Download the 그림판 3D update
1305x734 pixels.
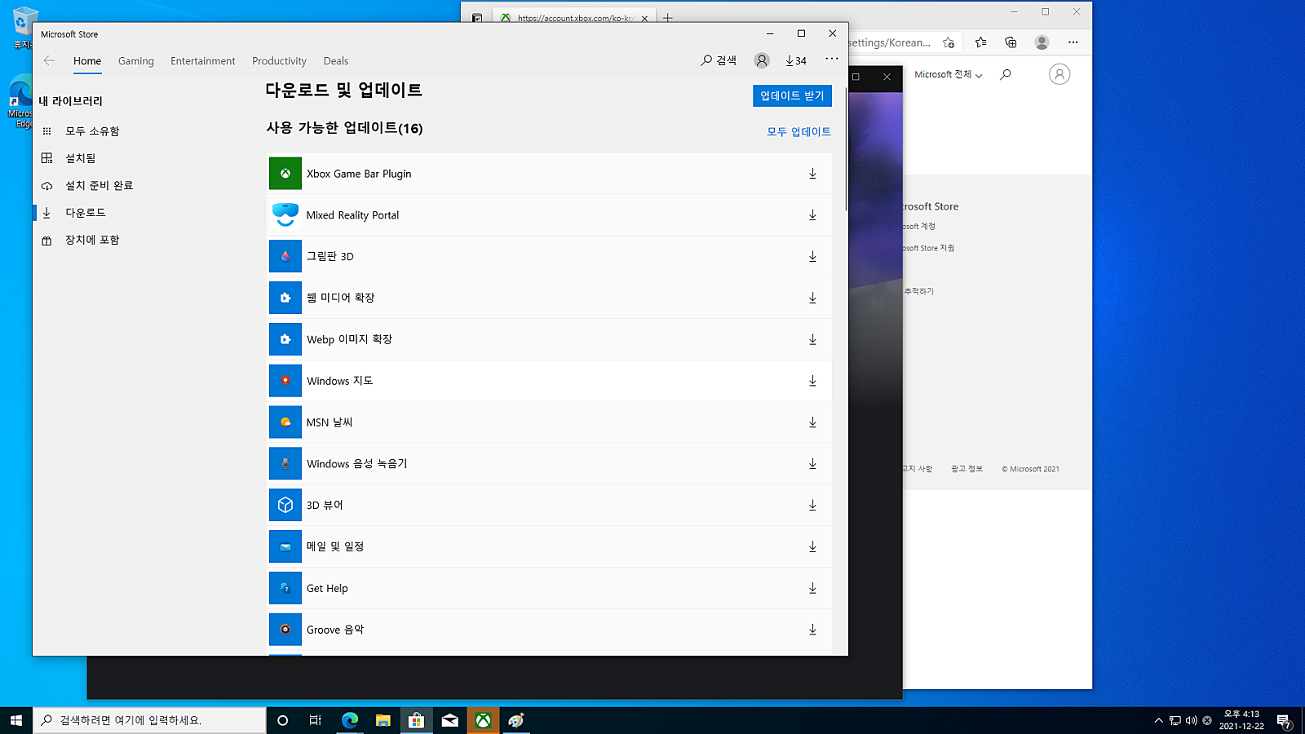click(812, 256)
